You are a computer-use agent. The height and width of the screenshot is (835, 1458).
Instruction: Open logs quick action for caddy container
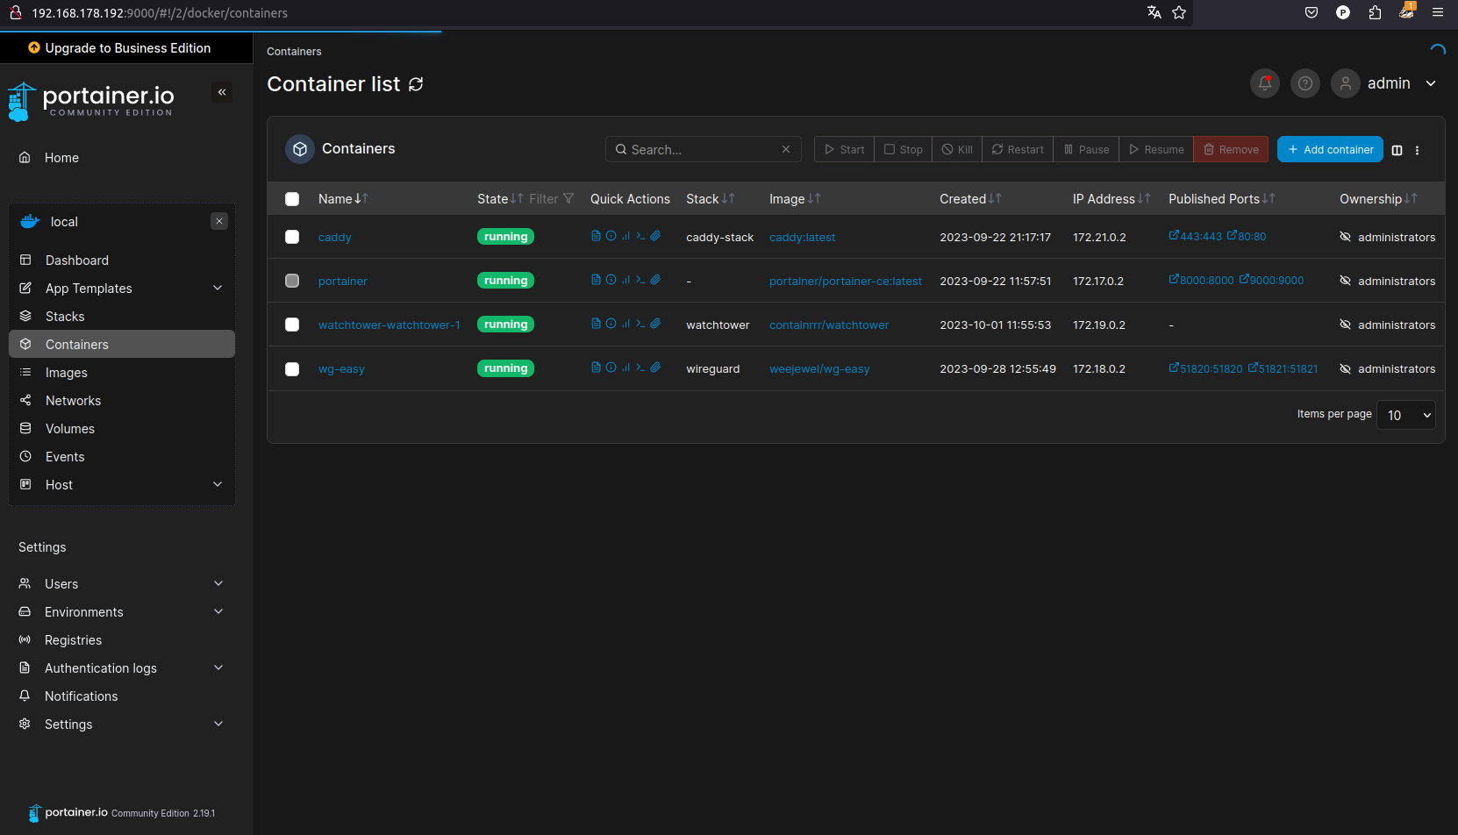point(596,236)
